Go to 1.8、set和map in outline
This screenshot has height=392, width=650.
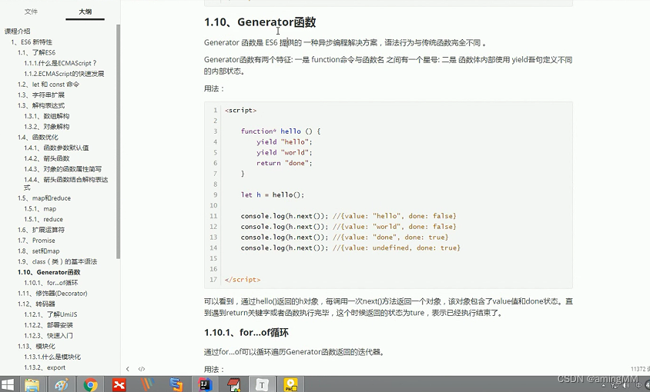coord(39,251)
